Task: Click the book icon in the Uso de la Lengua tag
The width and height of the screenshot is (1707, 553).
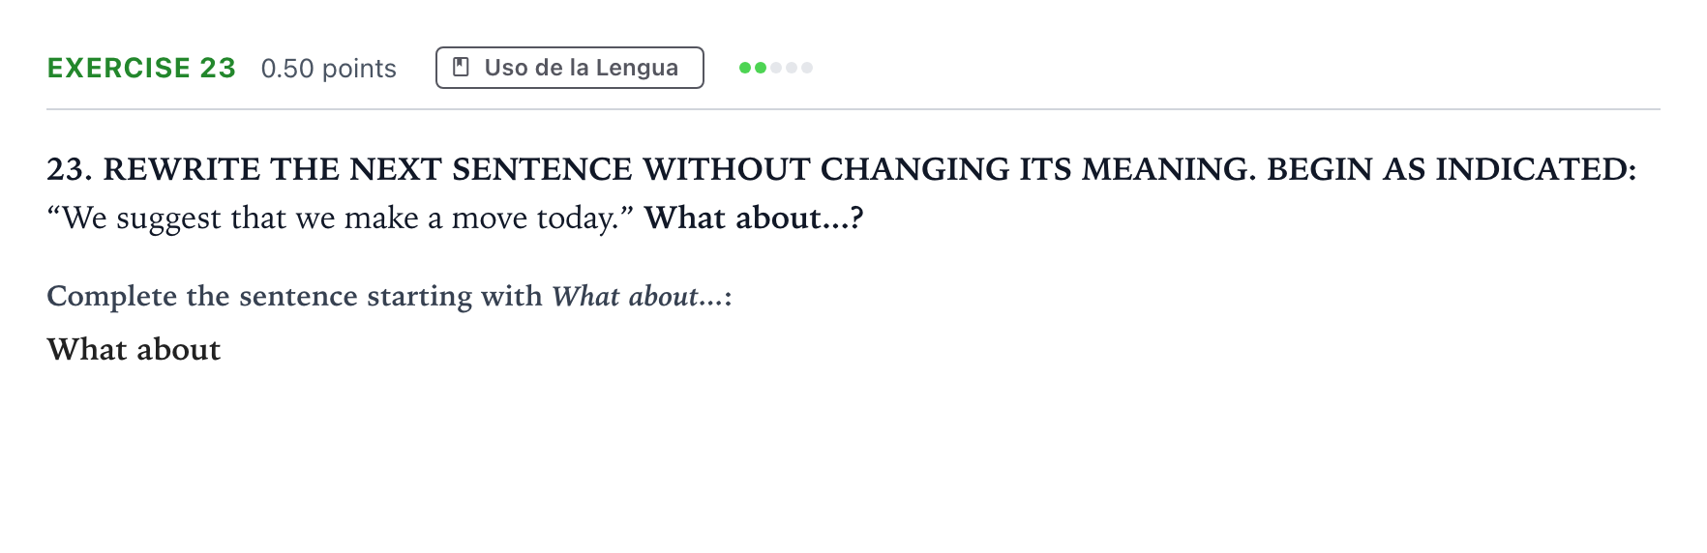Action: [462, 67]
